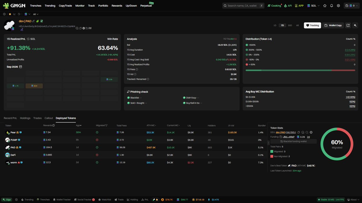The width and height of the screenshot is (362, 203).
Task: Open the CopyTrade menu item
Action: point(65,5)
